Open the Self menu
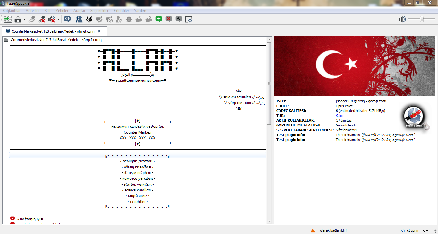The width and height of the screenshot is (438, 234). click(47, 11)
